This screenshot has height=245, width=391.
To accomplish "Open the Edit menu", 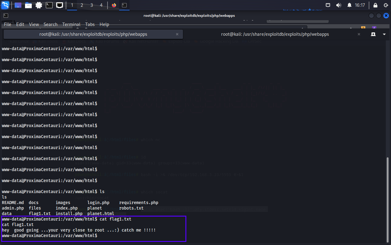I will [20, 24].
